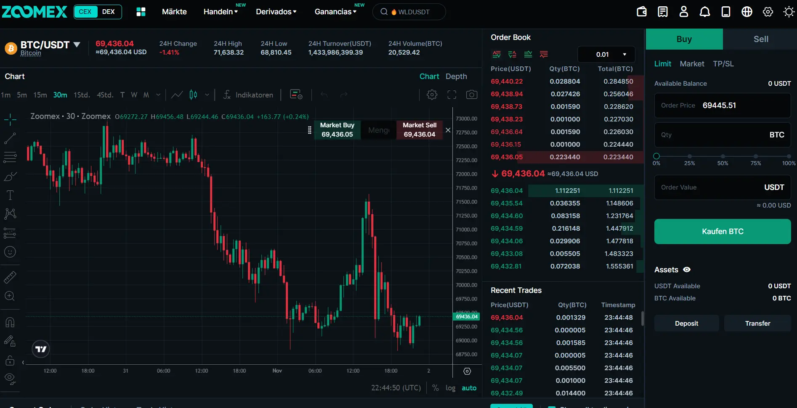Open the wallet icon in header
The width and height of the screenshot is (797, 408).
point(642,12)
